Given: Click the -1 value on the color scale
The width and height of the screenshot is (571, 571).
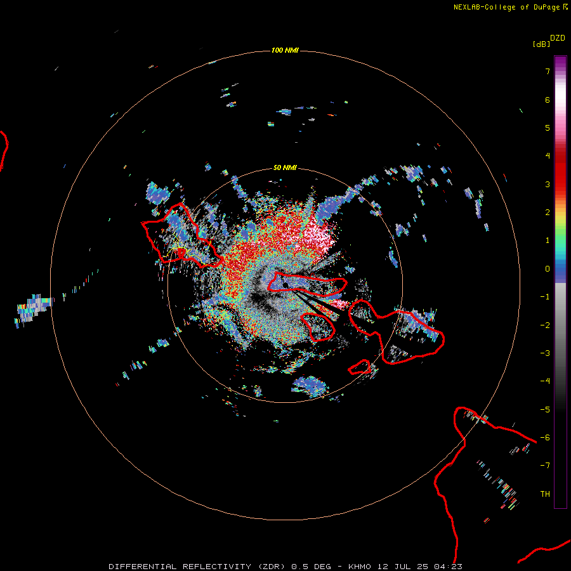Looking at the screenshot, I should point(545,297).
